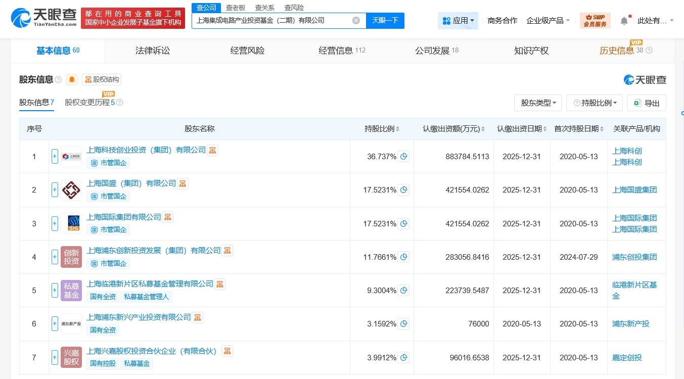Click the 天眼一下 search button

tap(385, 21)
